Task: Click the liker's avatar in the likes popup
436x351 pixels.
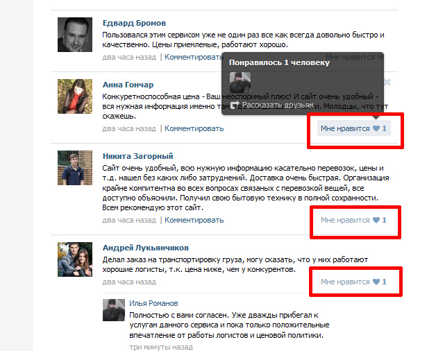Action: click(x=240, y=83)
